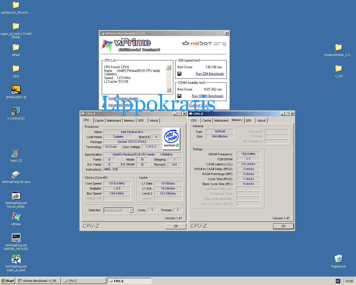Screen dimensions: 356x285
Task: Click the save icon beside 1024M best score
Action: click(x=179, y=96)
